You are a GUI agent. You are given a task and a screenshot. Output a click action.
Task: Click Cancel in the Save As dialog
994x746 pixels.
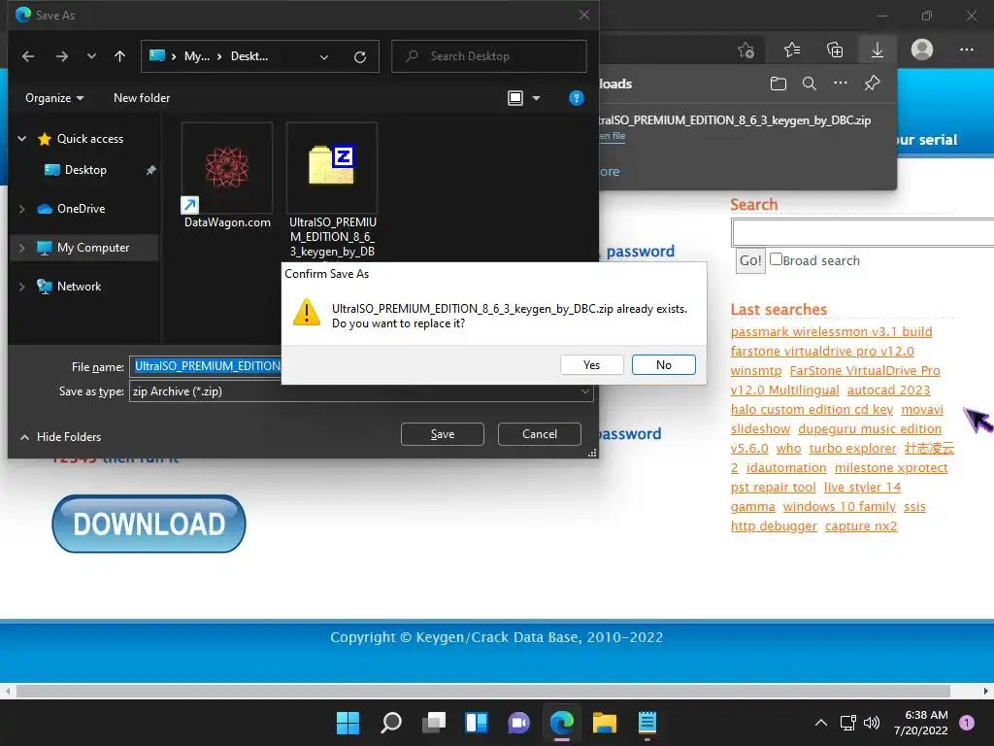(x=540, y=434)
